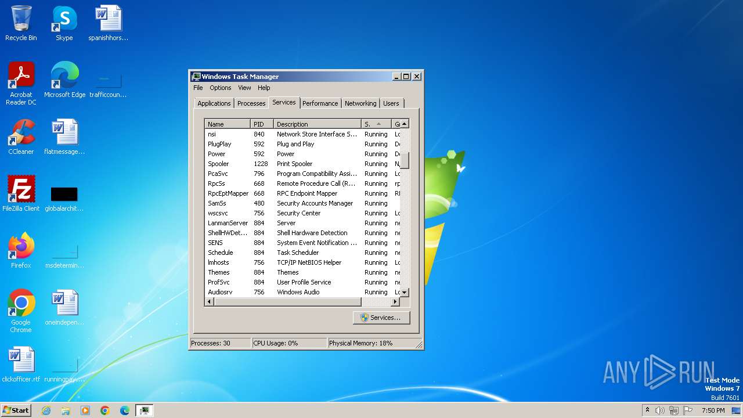Click the Action Center flag tray icon
The image size is (743, 418).
click(688, 410)
